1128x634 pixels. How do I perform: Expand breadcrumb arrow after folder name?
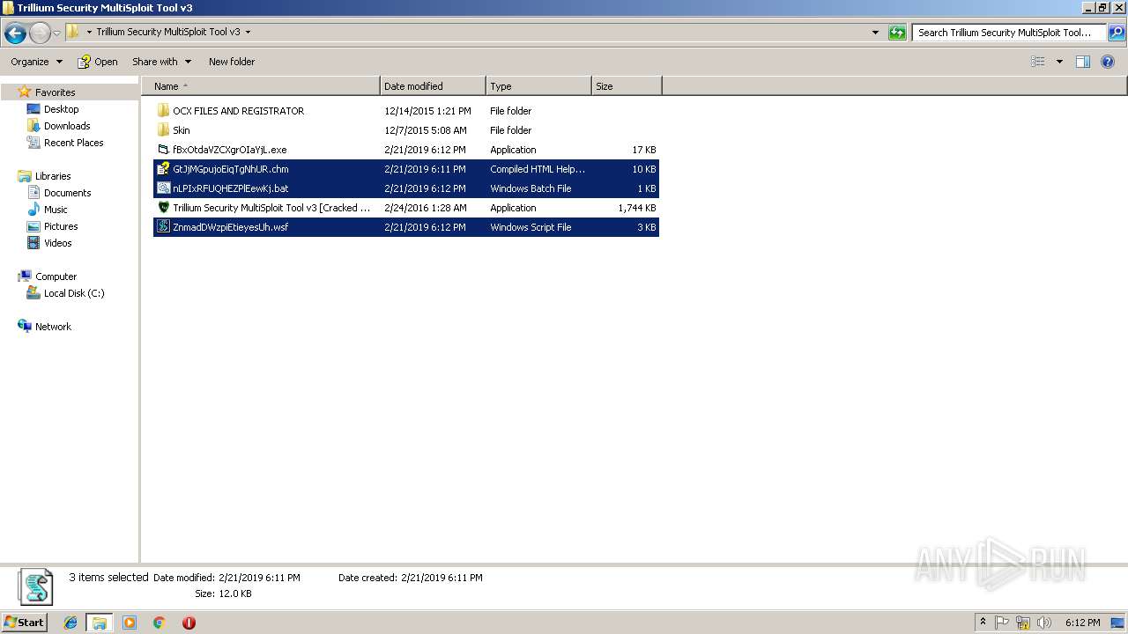pyautogui.click(x=248, y=32)
